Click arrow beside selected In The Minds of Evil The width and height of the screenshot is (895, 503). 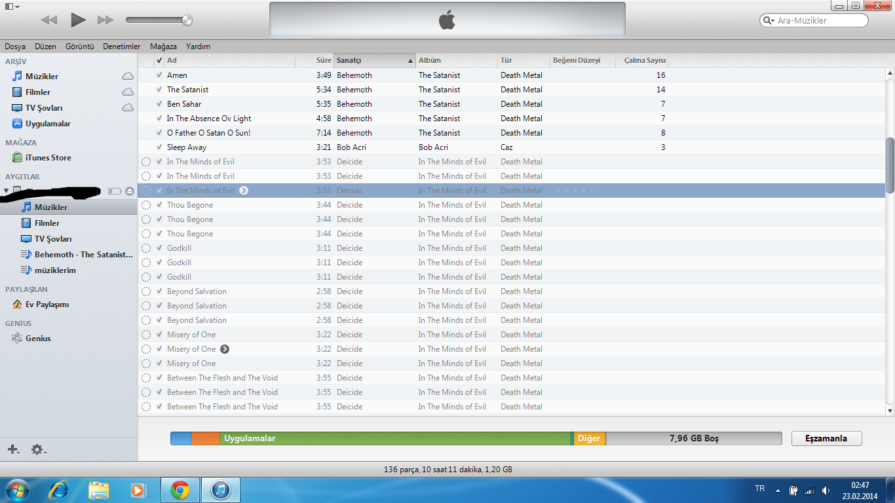tap(244, 191)
